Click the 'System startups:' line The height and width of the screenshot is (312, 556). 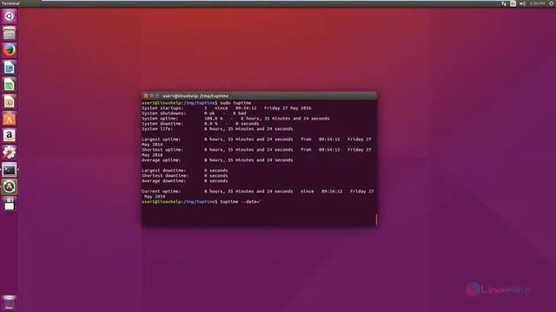coord(226,108)
